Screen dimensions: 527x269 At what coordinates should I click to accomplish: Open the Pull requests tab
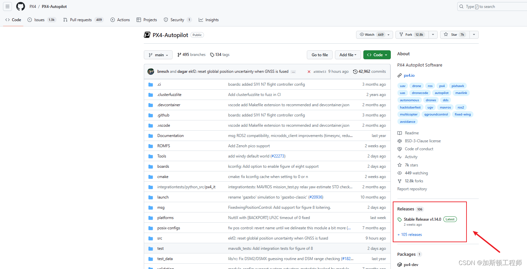(83, 20)
